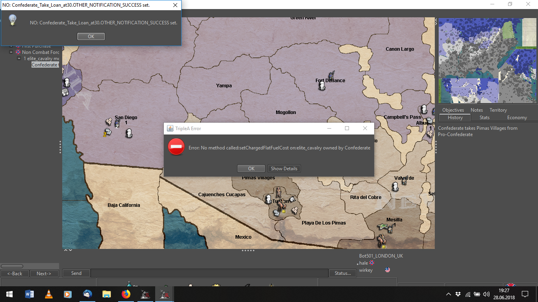Open the Stats tab
Image resolution: width=538 pixels, height=302 pixels.
click(484, 118)
